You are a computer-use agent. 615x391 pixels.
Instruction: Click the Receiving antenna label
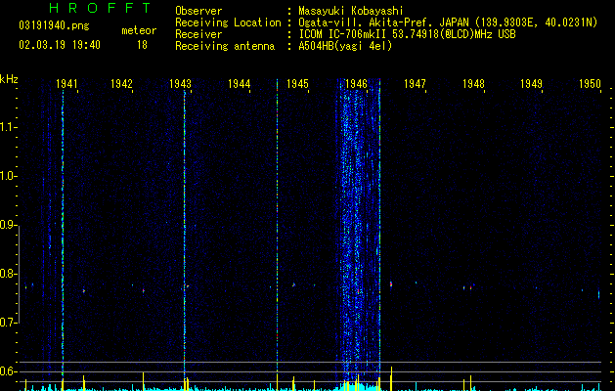tap(225, 46)
